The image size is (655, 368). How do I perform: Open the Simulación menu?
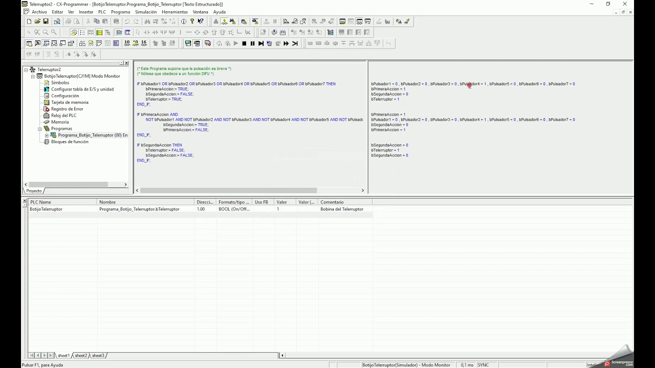[146, 12]
